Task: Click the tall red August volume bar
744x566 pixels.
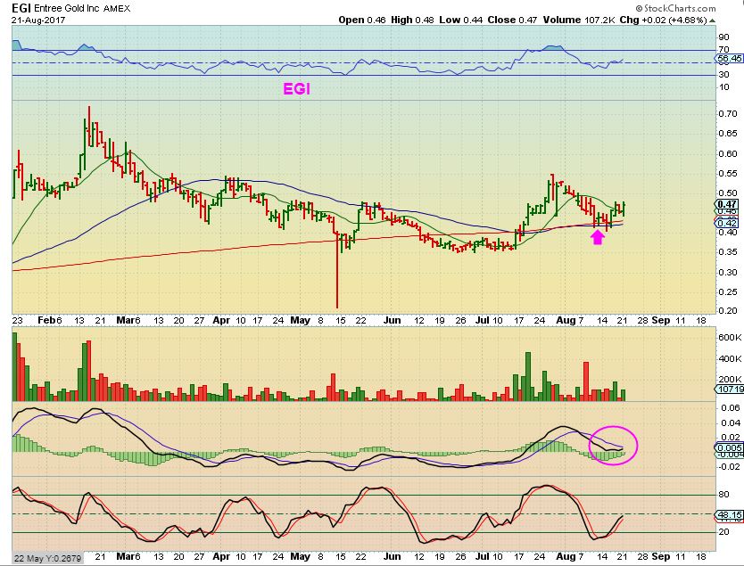Action: pyautogui.click(x=586, y=381)
